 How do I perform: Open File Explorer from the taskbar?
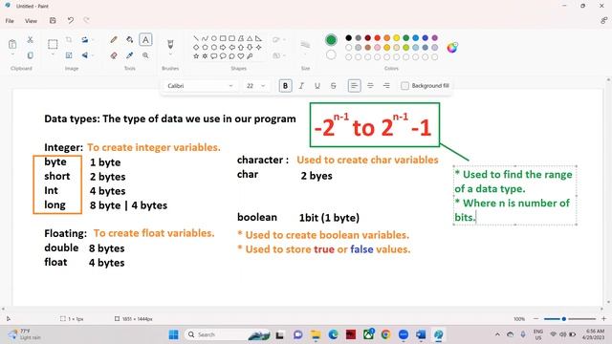(x=316, y=334)
